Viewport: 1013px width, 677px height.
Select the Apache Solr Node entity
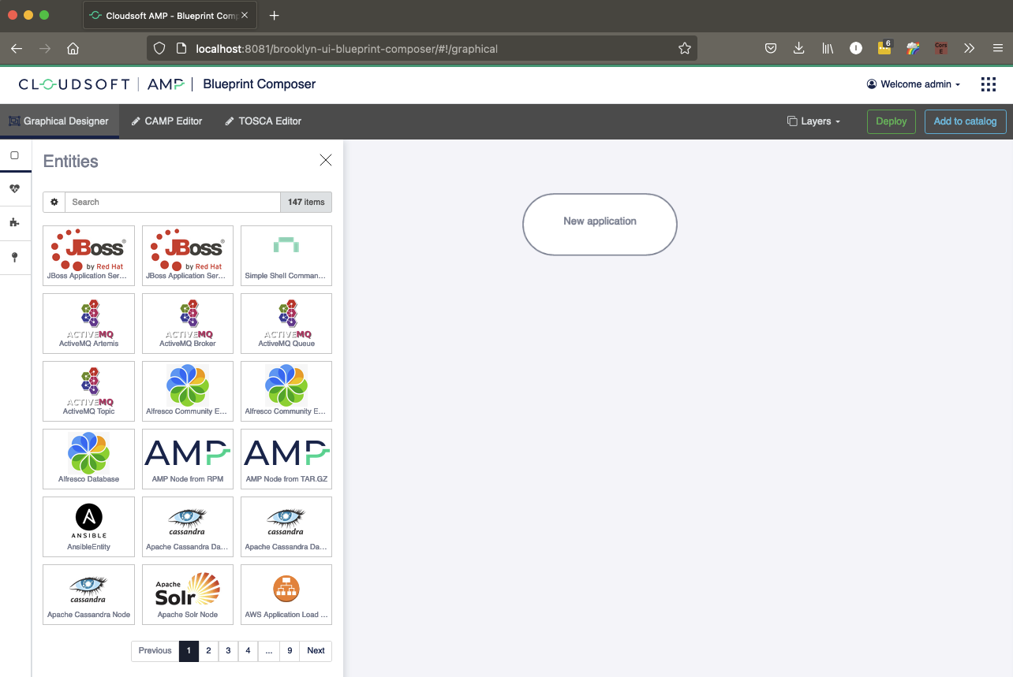188,594
